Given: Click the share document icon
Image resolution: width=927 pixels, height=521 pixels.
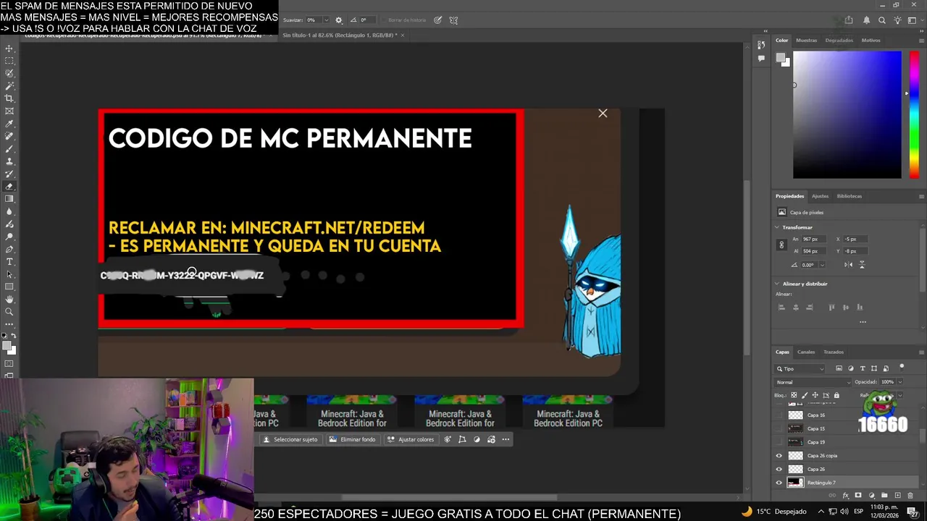Looking at the screenshot, I should click(x=849, y=20).
